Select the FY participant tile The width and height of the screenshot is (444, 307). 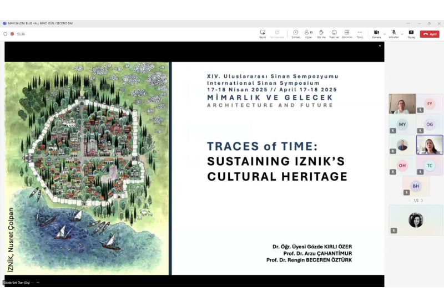click(x=430, y=104)
